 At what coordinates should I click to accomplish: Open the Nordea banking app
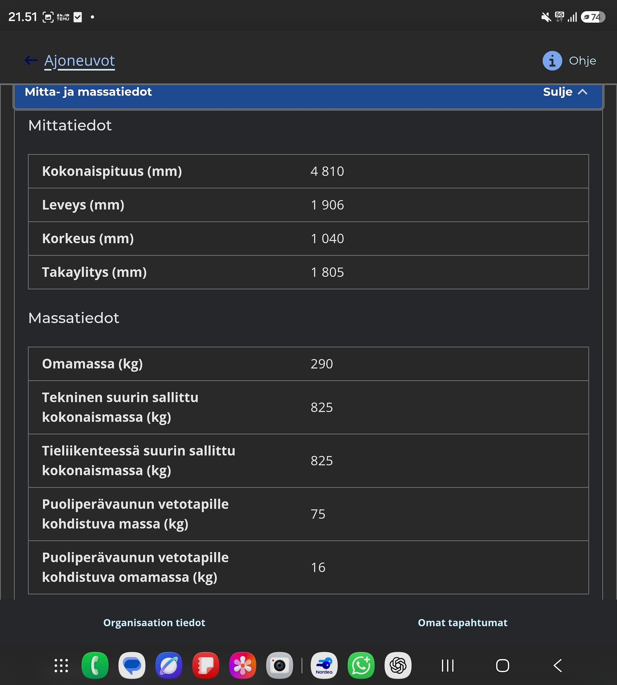pyautogui.click(x=324, y=665)
